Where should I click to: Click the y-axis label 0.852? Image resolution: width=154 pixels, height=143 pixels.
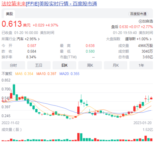[x=6, y=80]
